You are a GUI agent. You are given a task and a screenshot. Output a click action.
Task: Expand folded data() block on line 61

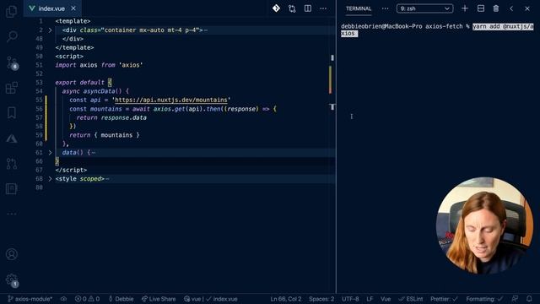(50, 152)
